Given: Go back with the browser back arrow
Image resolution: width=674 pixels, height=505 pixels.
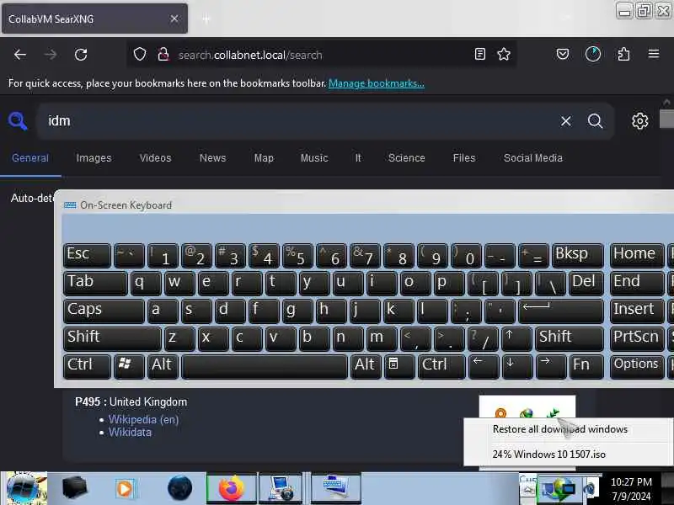Looking at the screenshot, I should point(19,55).
